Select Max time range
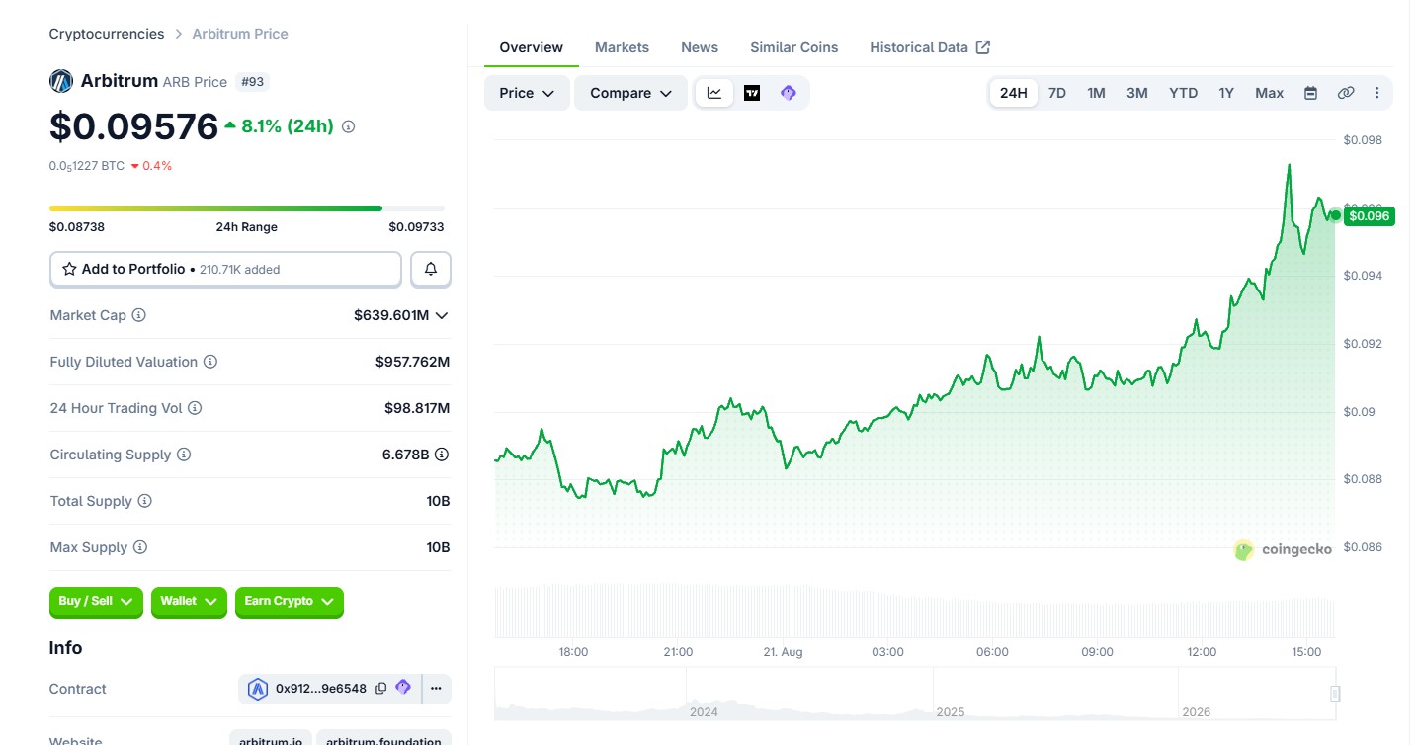The image size is (1418, 745). 1270,93
